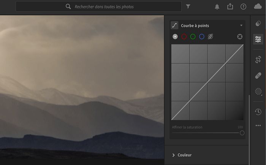266x165 pixels.
Task: Click the tone curve line in the graph
Action: tap(207, 82)
